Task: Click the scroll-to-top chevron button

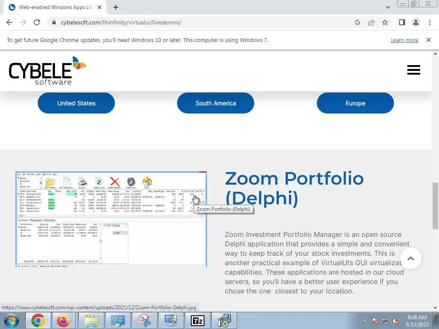Action: (x=410, y=258)
